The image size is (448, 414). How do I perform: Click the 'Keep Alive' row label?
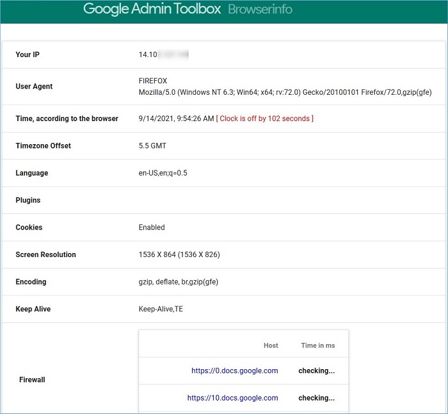click(x=33, y=309)
